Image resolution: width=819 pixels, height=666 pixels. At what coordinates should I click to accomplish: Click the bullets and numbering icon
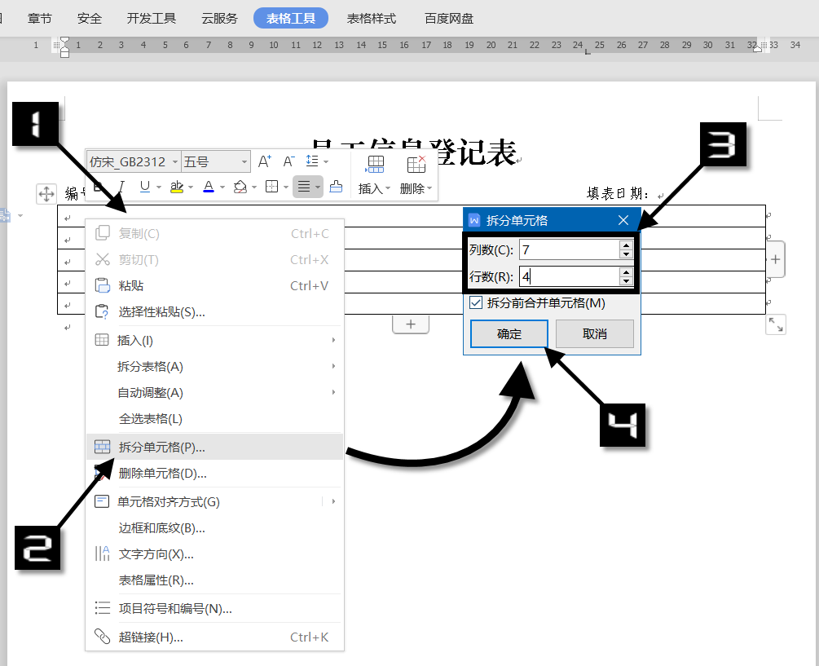[x=103, y=607]
